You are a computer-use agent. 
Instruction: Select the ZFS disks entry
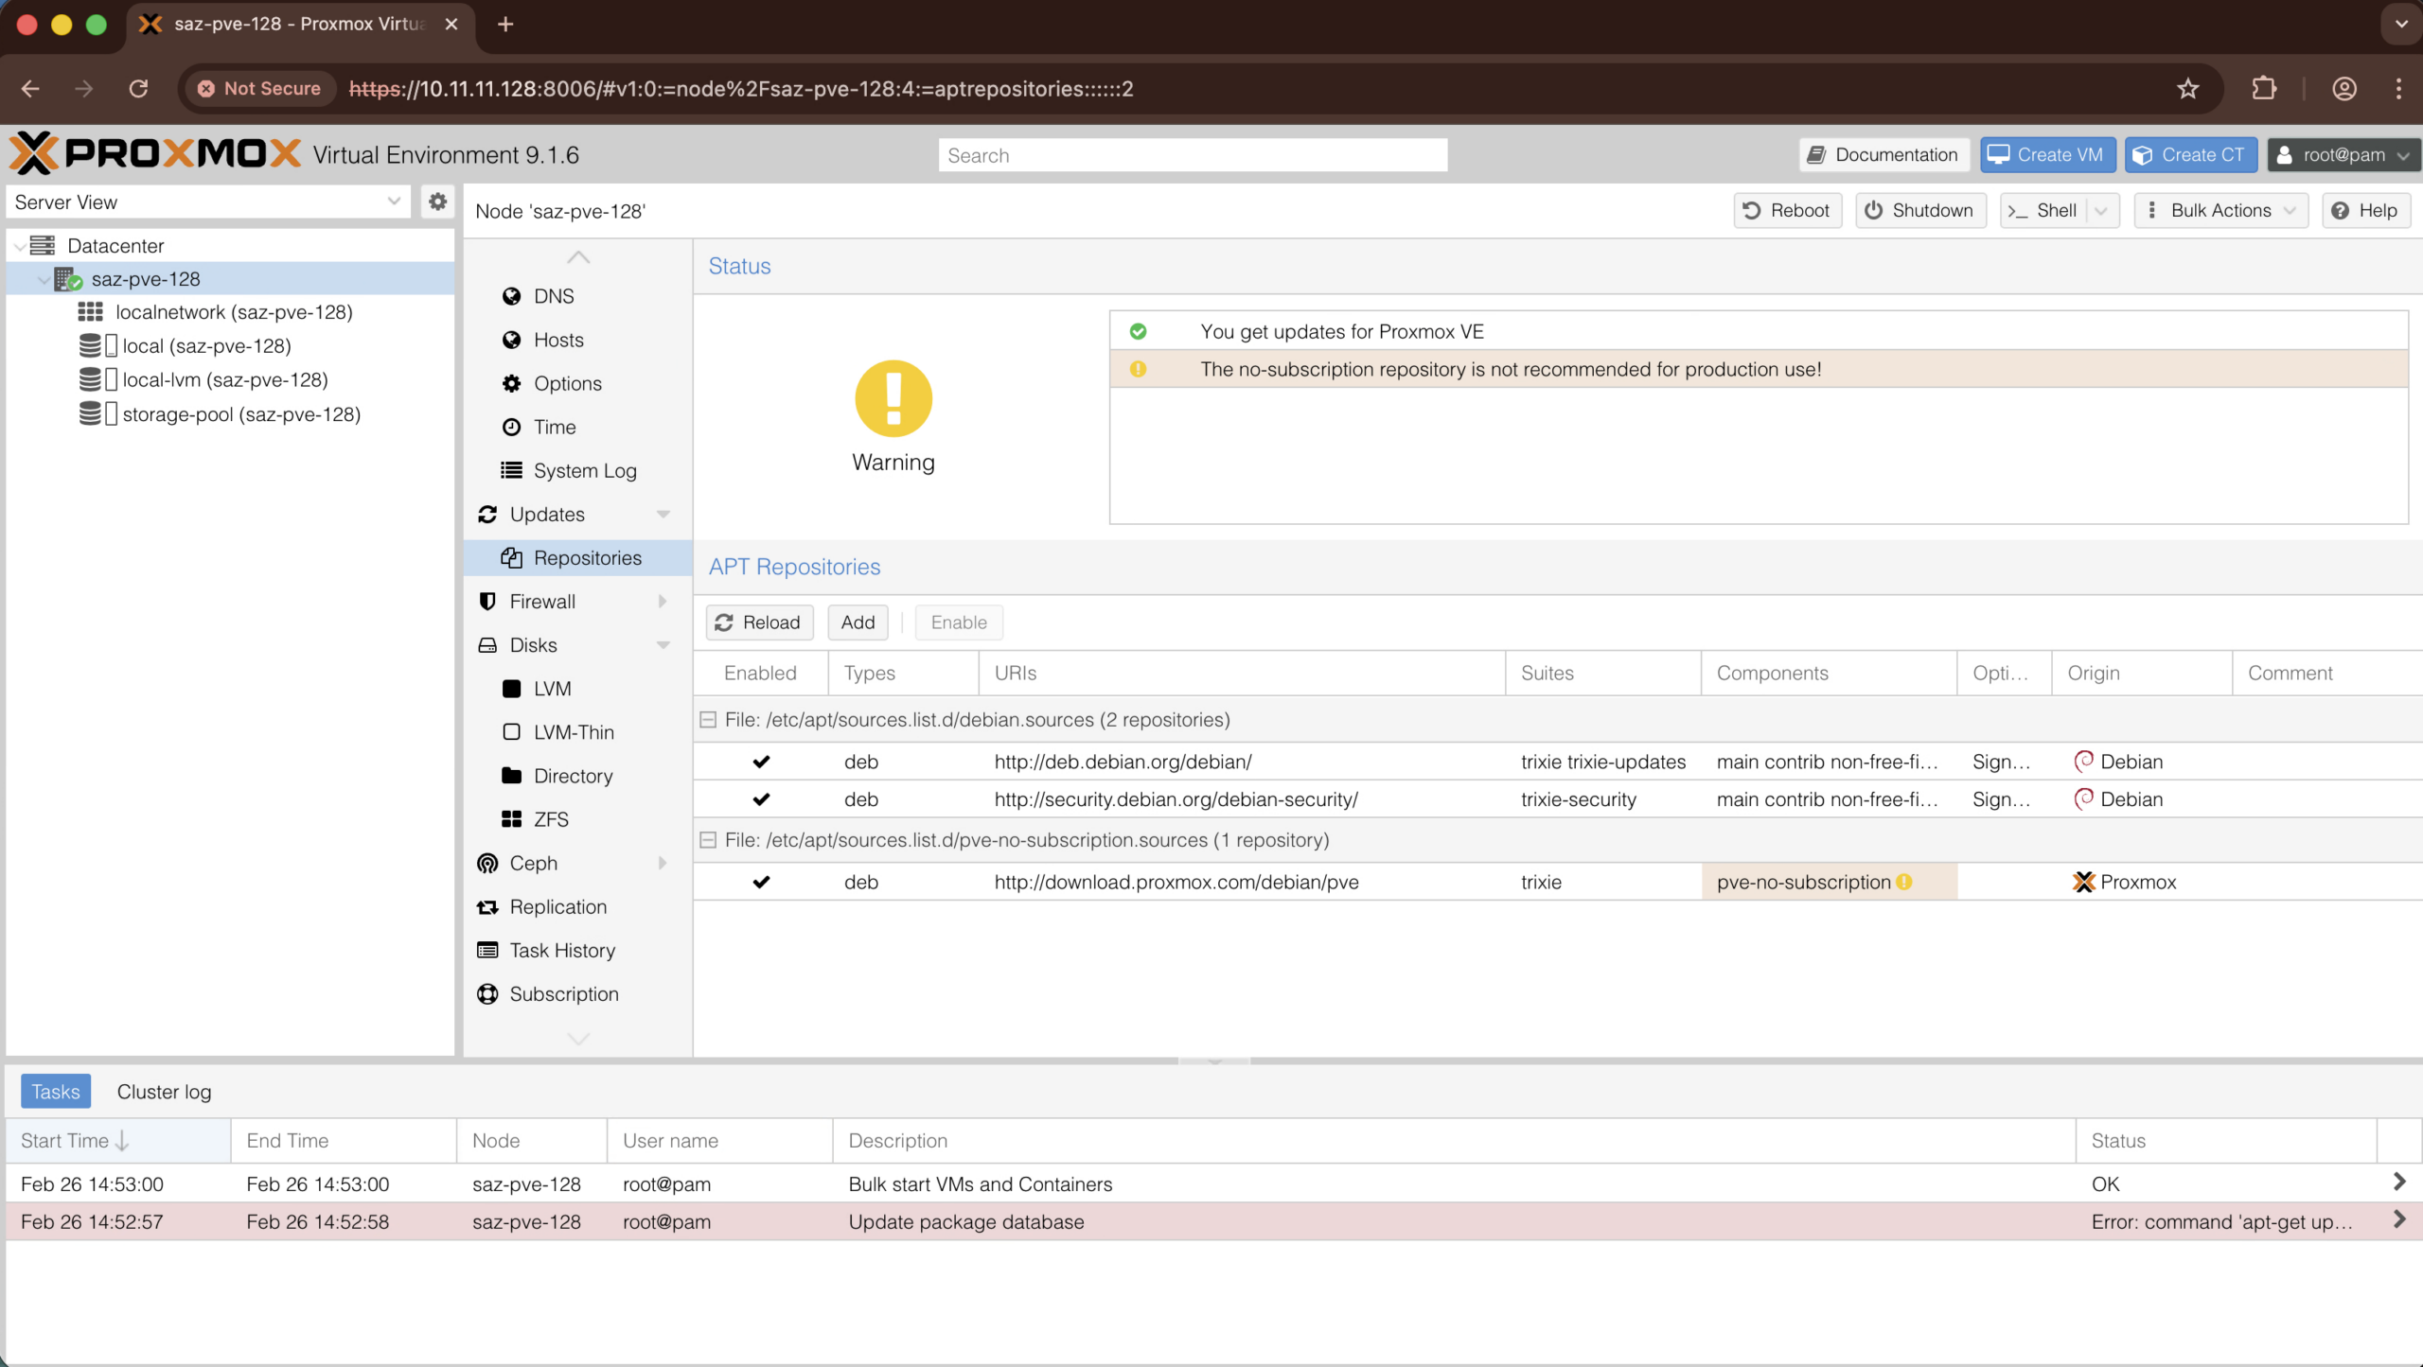550,819
